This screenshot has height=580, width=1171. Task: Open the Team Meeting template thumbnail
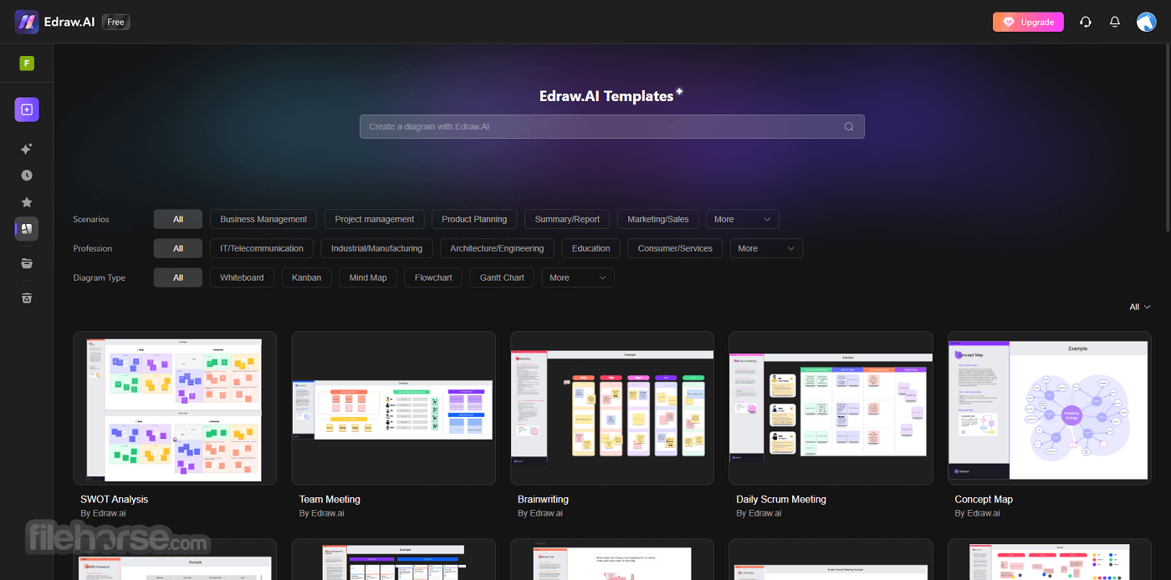click(393, 408)
